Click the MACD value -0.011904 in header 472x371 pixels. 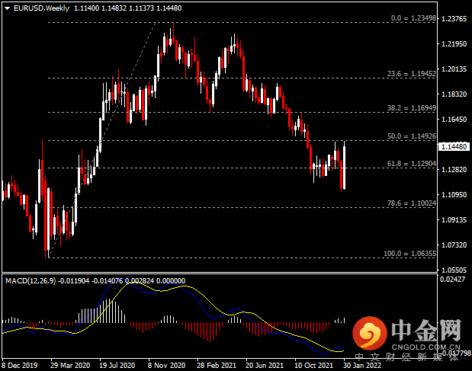pyautogui.click(x=74, y=281)
